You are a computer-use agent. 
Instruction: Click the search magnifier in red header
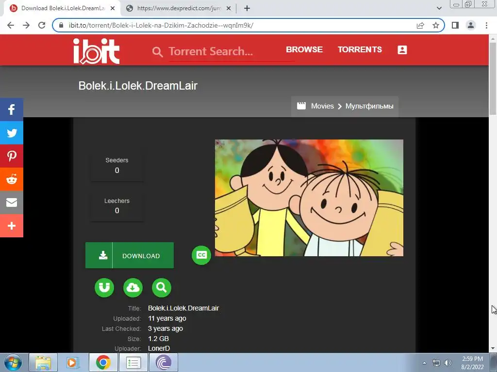pos(158,51)
